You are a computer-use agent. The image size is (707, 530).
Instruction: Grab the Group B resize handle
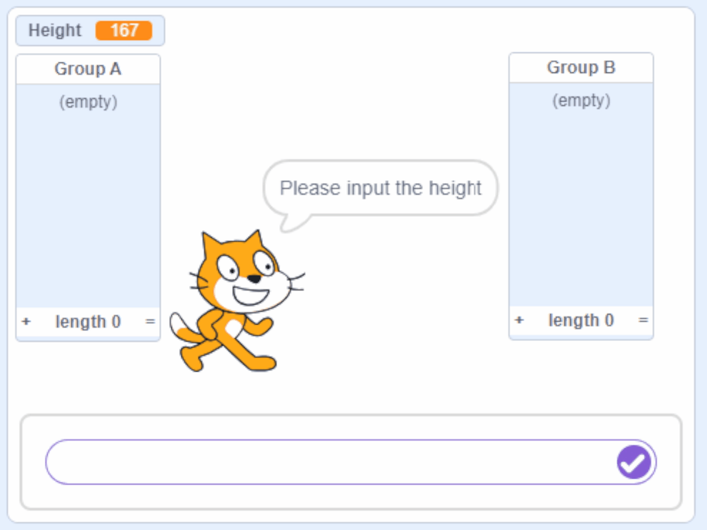tap(643, 320)
